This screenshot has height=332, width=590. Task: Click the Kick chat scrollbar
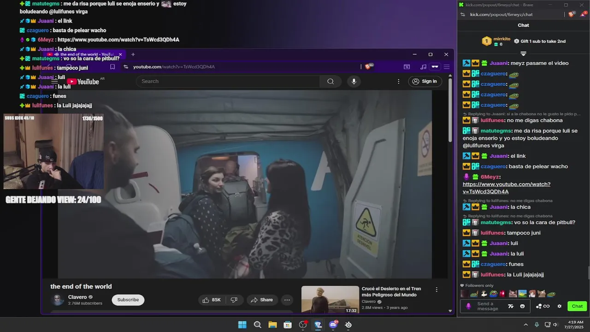click(x=588, y=273)
